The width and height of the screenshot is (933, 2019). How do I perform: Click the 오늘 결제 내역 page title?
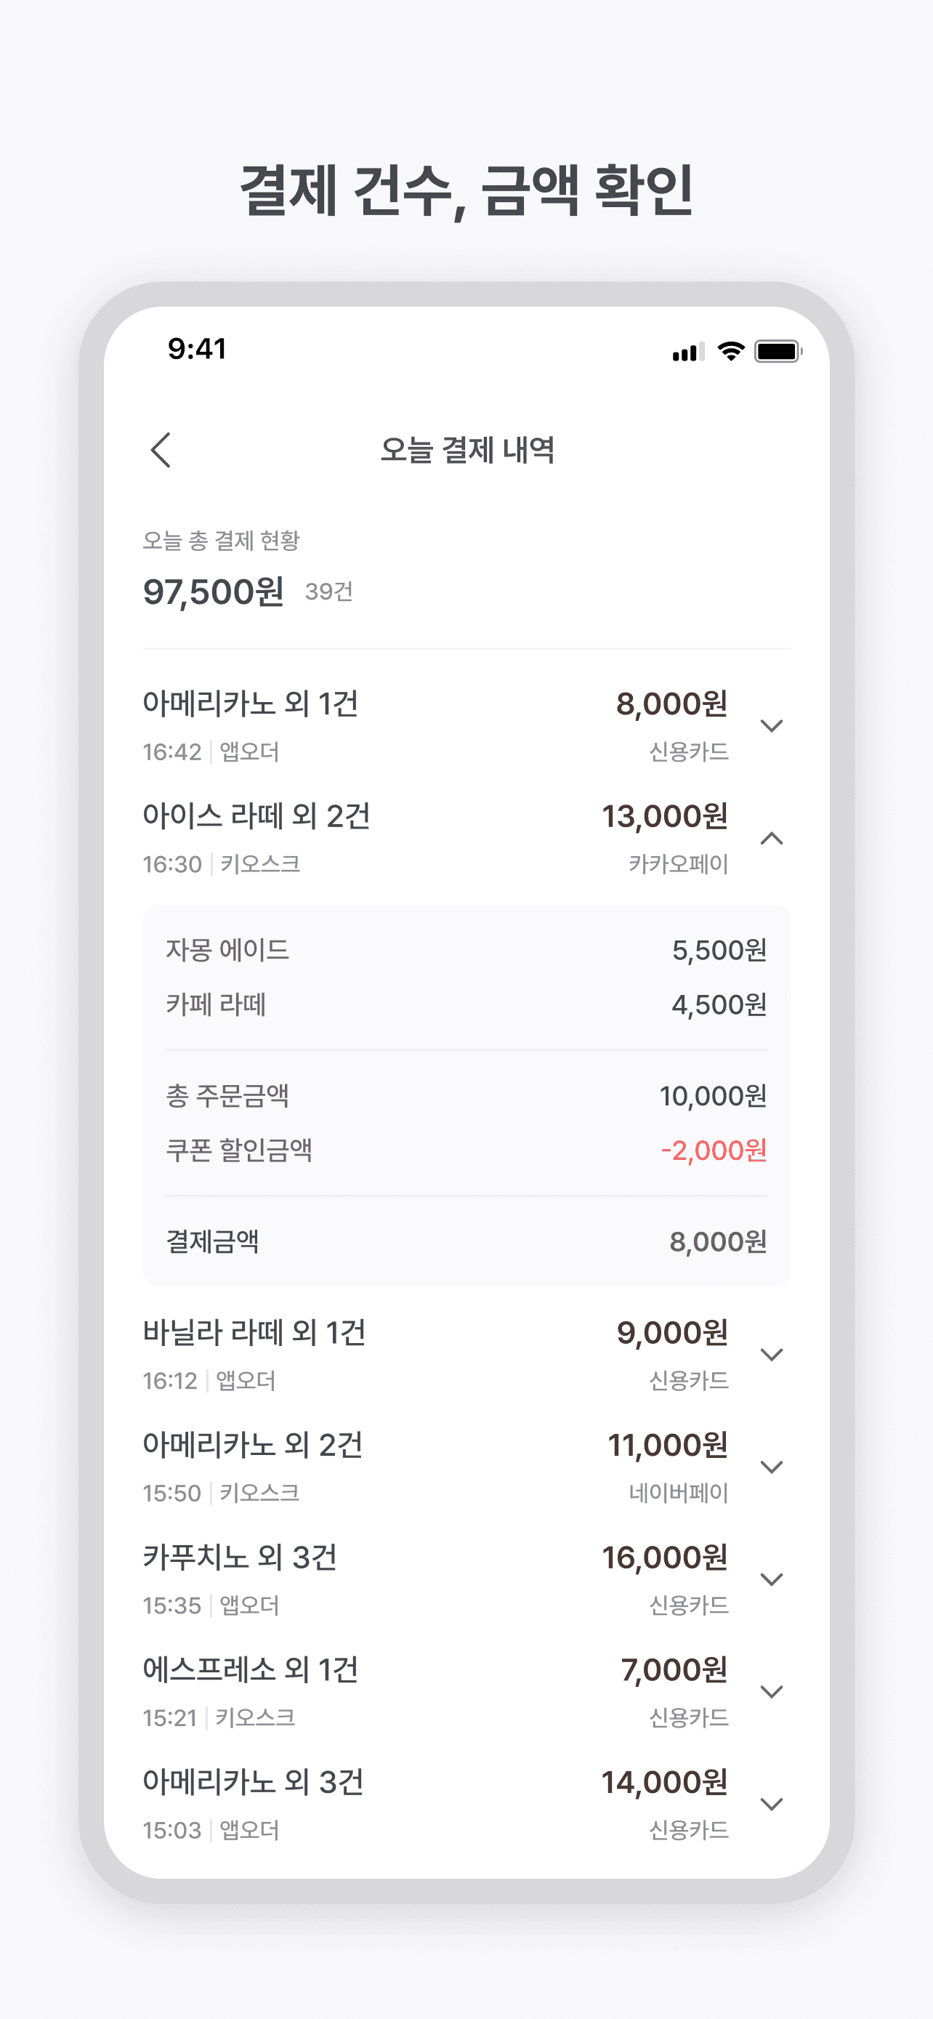467,450
